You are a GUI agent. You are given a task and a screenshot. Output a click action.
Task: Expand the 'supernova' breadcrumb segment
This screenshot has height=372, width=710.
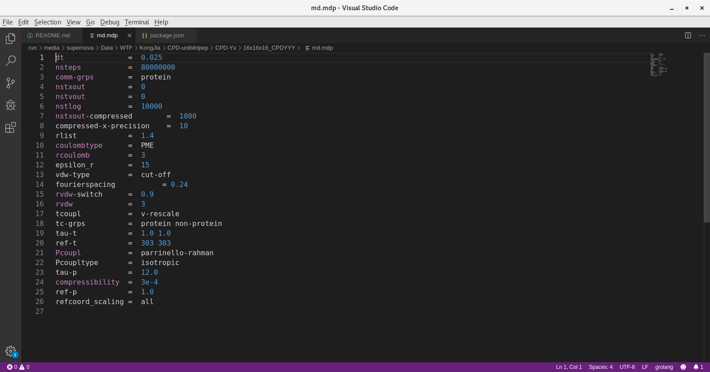80,48
